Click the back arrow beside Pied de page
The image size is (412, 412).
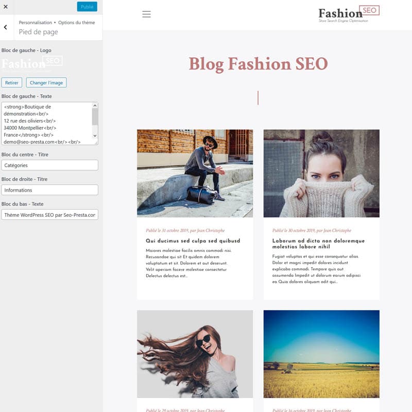point(6,27)
